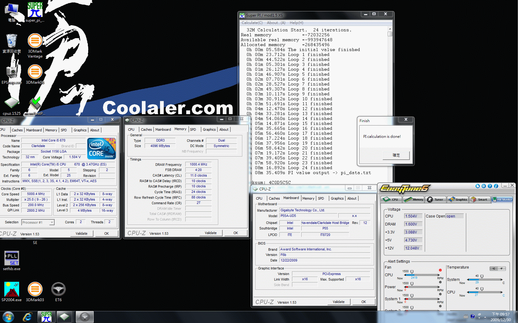Screen dimensions: 518x323
Task: Open the cpuz.1525 desktop icon
Action: [12, 106]
